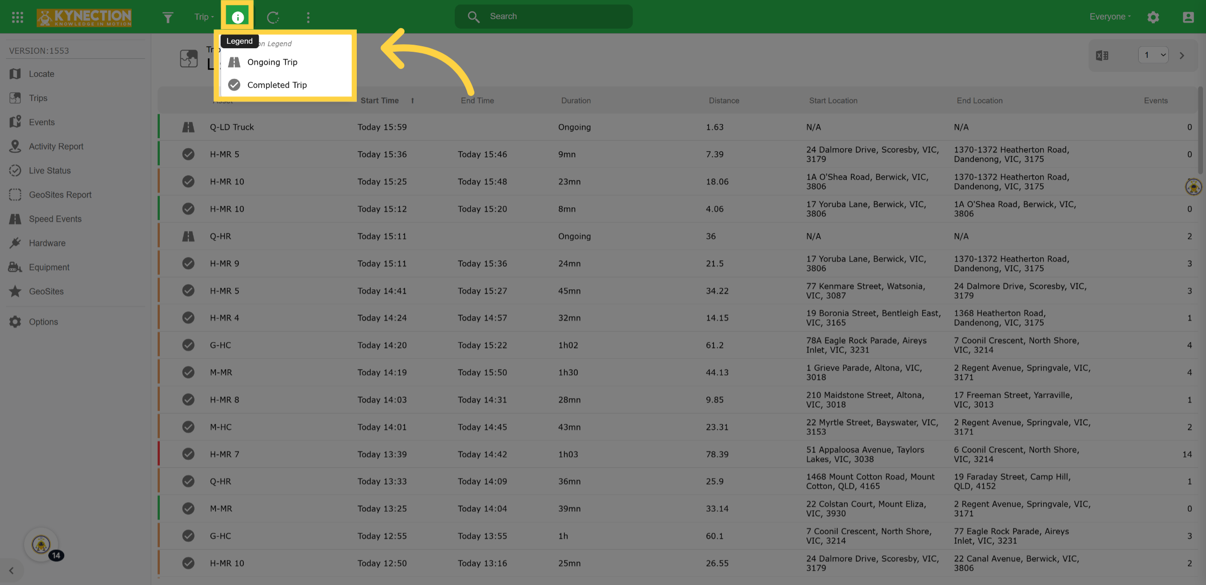
Task: Click end time Today 15:27 for H-MR 5
Action: tap(482, 291)
